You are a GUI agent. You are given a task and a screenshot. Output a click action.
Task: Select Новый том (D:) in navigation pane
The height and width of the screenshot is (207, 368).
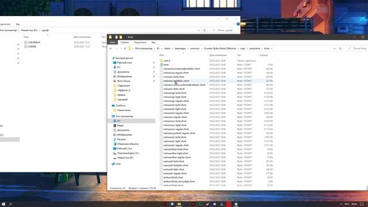125,158
